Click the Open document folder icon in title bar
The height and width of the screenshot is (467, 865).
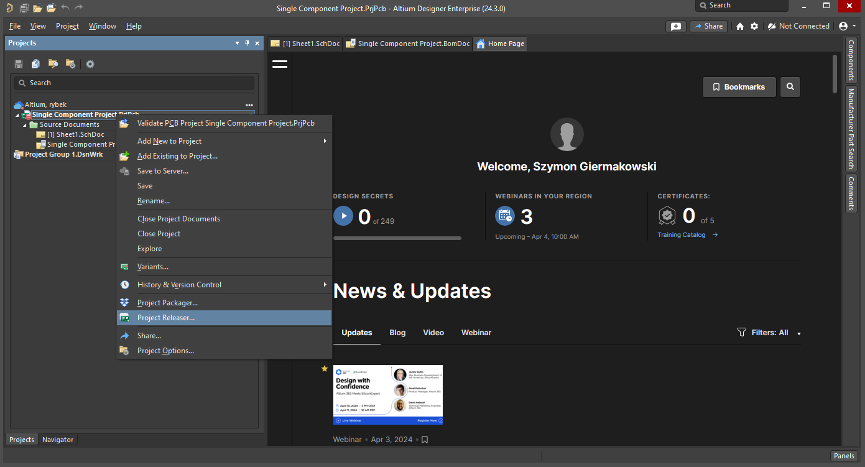38,8
